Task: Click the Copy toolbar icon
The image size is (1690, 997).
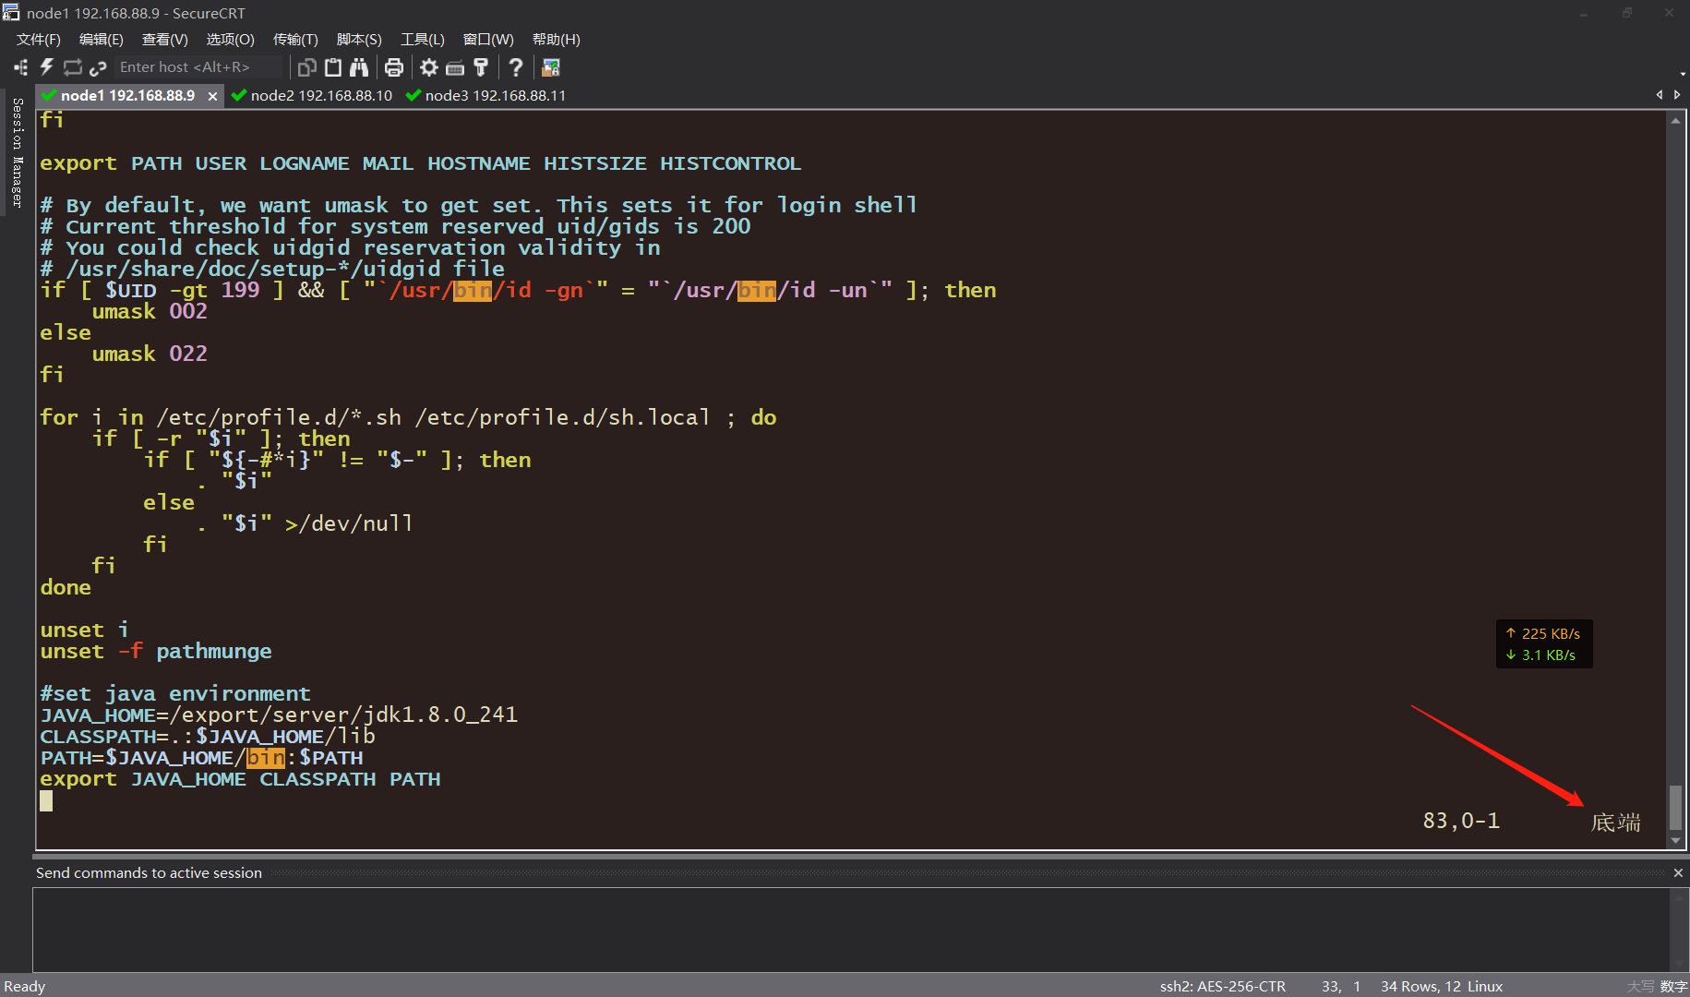Action: click(x=307, y=67)
